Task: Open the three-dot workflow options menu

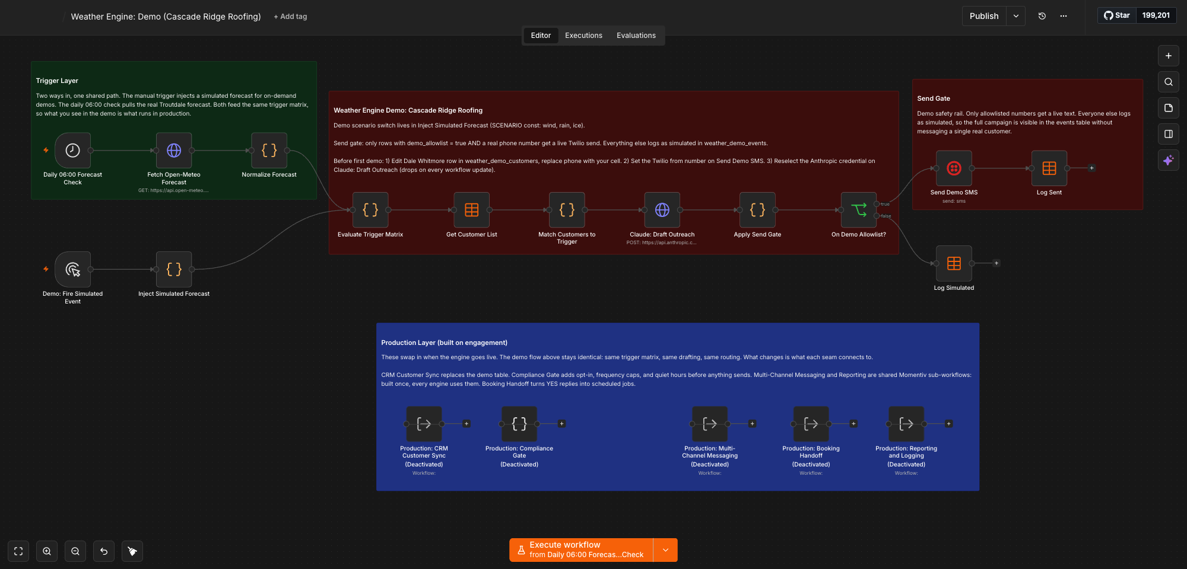Action: click(x=1064, y=16)
